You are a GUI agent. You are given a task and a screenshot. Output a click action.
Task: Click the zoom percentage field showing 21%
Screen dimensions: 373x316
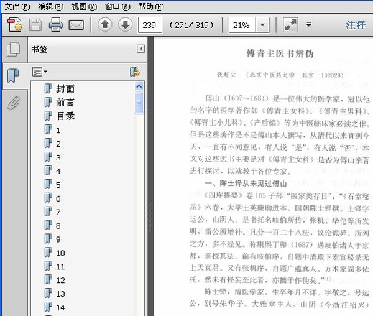[x=242, y=25]
